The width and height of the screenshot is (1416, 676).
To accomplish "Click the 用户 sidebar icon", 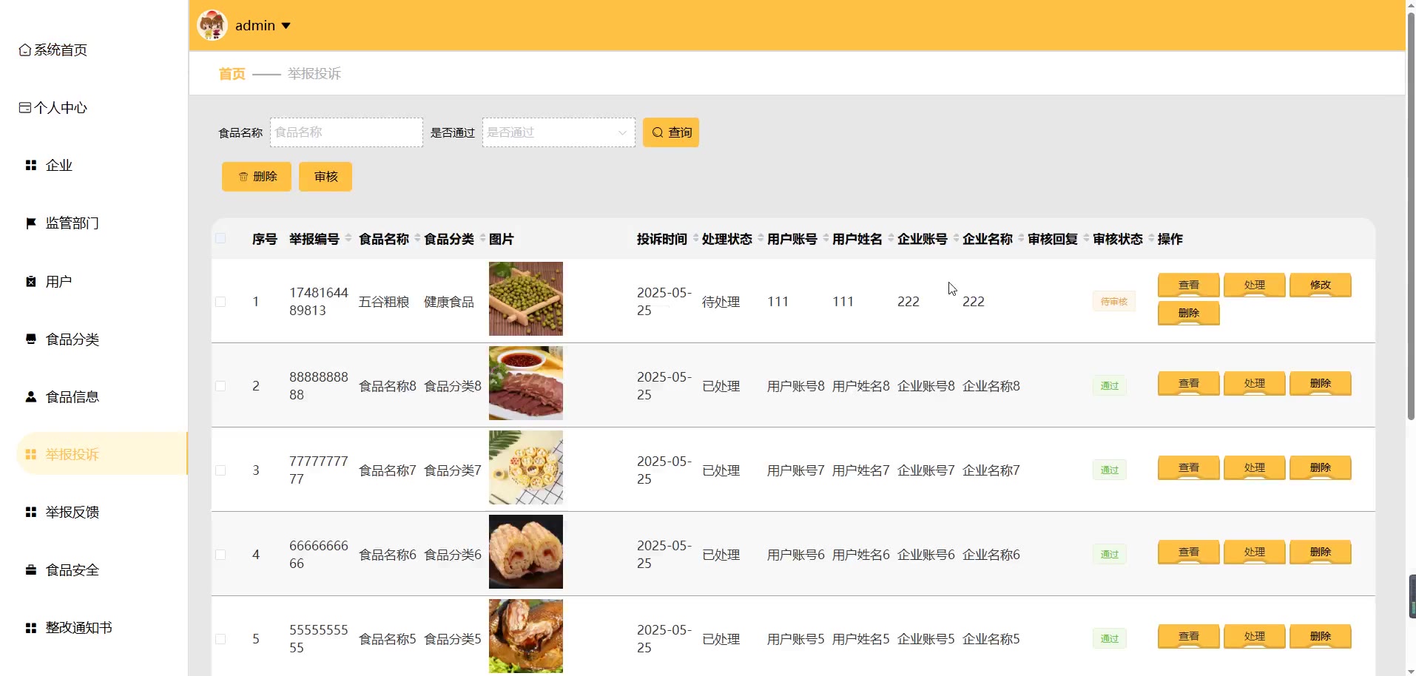I will pos(31,282).
